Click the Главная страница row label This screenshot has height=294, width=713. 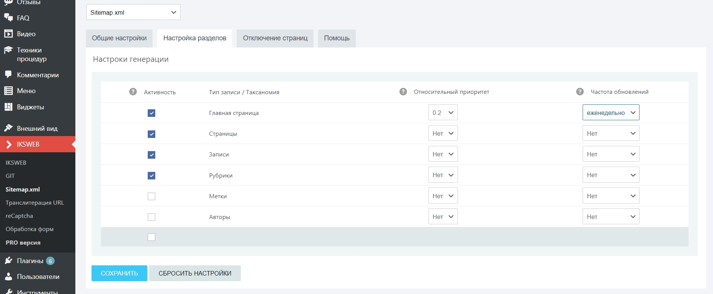pyautogui.click(x=234, y=113)
